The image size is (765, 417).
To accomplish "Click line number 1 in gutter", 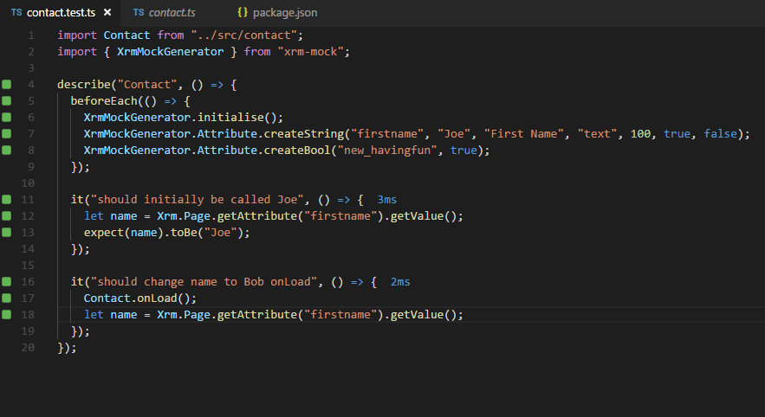I will coord(31,35).
